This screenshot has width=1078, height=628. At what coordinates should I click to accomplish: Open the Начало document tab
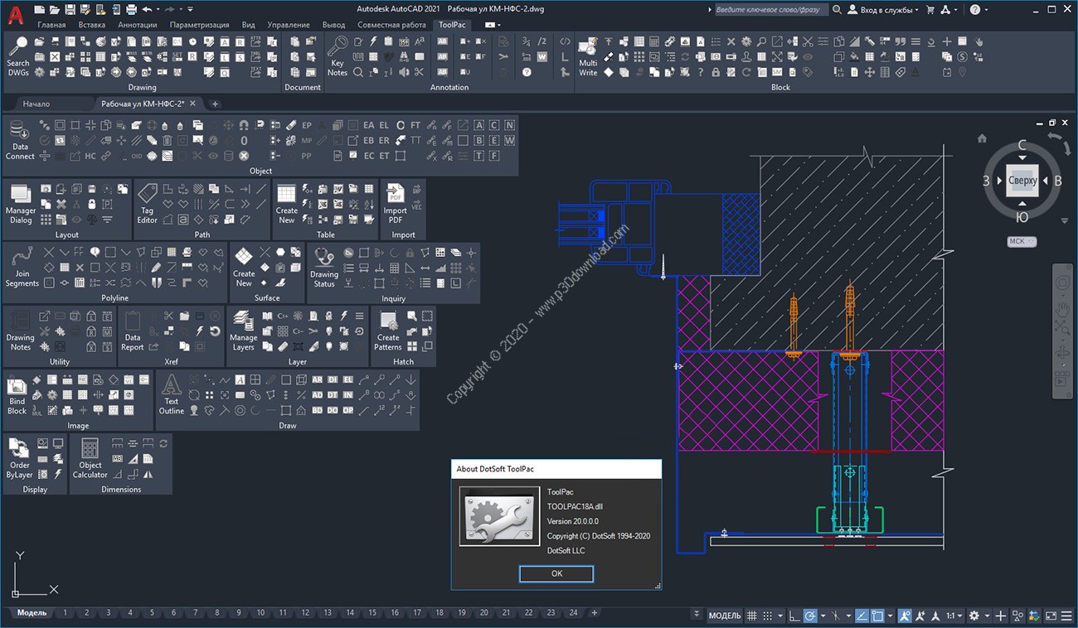(x=36, y=104)
